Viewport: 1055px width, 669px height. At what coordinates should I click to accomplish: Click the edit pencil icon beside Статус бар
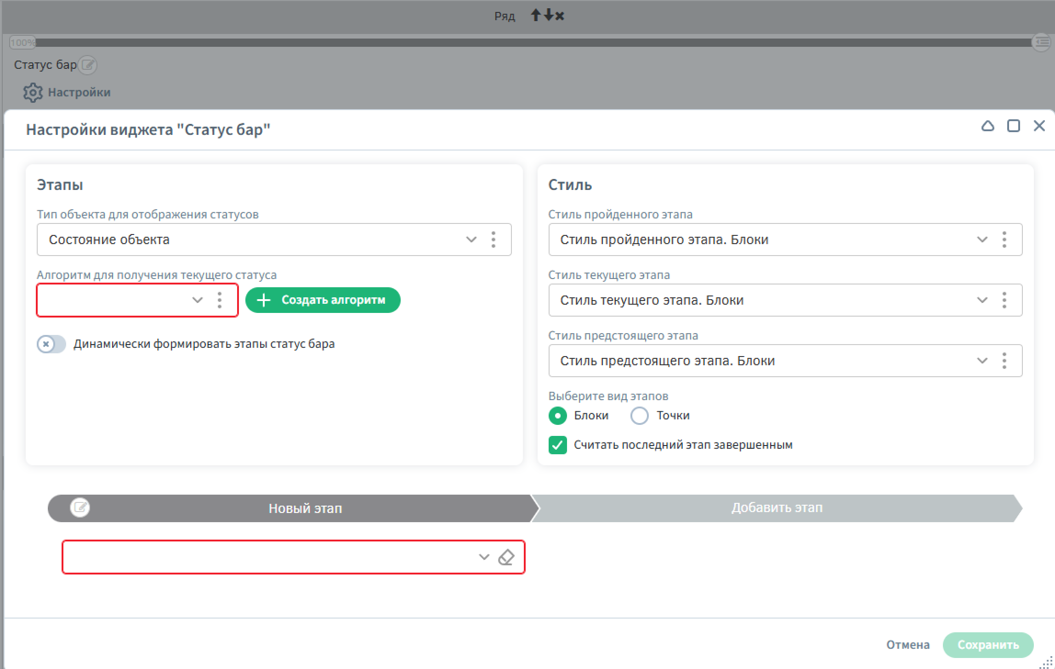tap(87, 65)
